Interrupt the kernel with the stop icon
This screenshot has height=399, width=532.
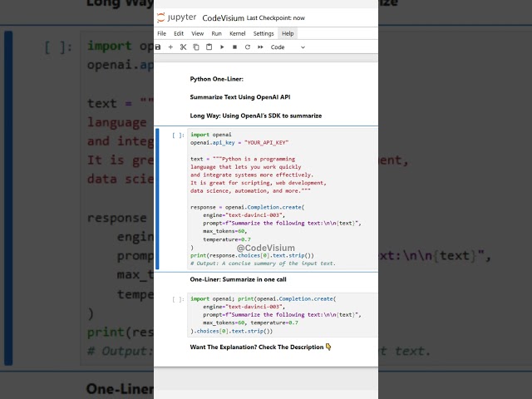coord(234,47)
